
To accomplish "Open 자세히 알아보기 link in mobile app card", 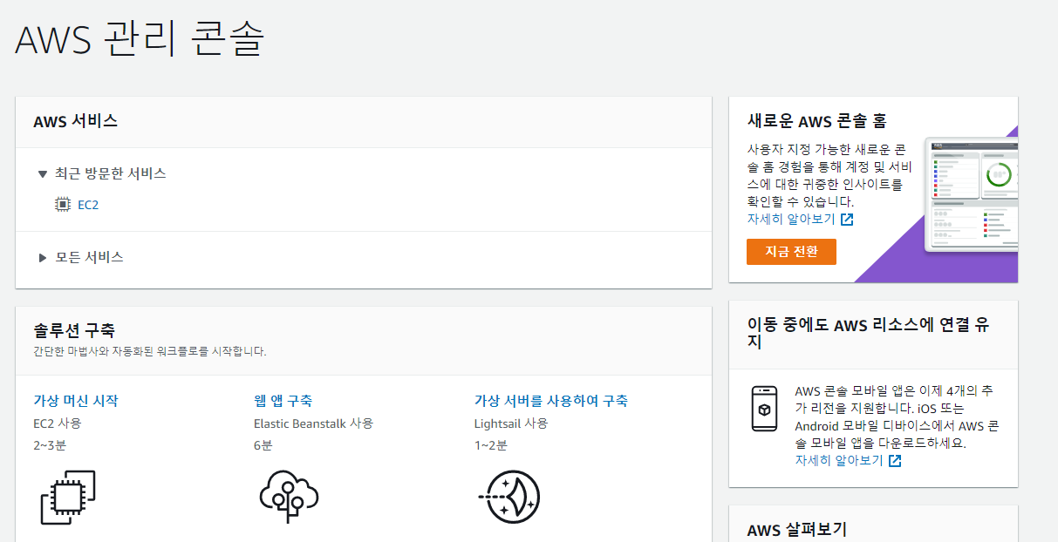I will (x=839, y=460).
